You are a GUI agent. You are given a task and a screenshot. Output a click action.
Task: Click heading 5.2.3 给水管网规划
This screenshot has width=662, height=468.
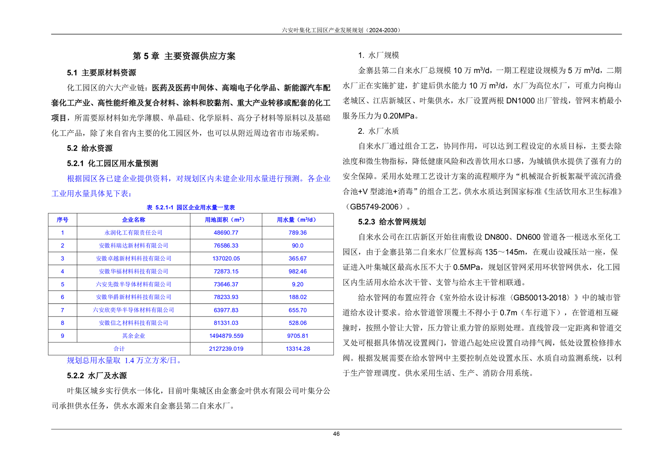click(392, 221)
